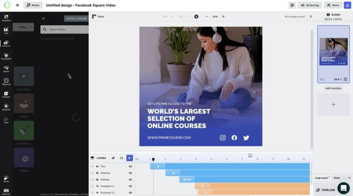Switch to the Timeline tab

click(x=325, y=190)
